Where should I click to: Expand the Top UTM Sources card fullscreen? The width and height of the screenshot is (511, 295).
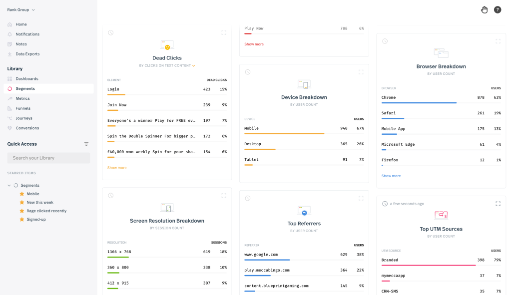tap(498, 204)
